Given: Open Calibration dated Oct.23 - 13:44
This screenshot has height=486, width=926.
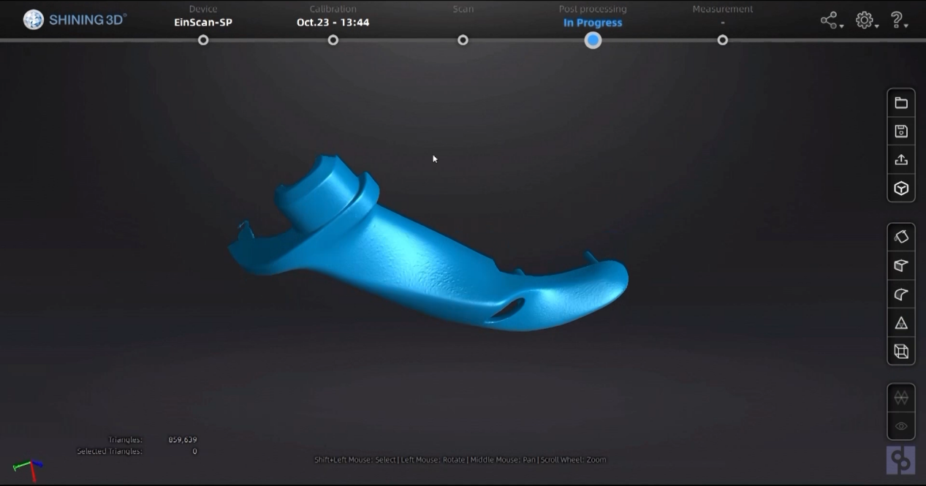Looking at the screenshot, I should click(333, 40).
